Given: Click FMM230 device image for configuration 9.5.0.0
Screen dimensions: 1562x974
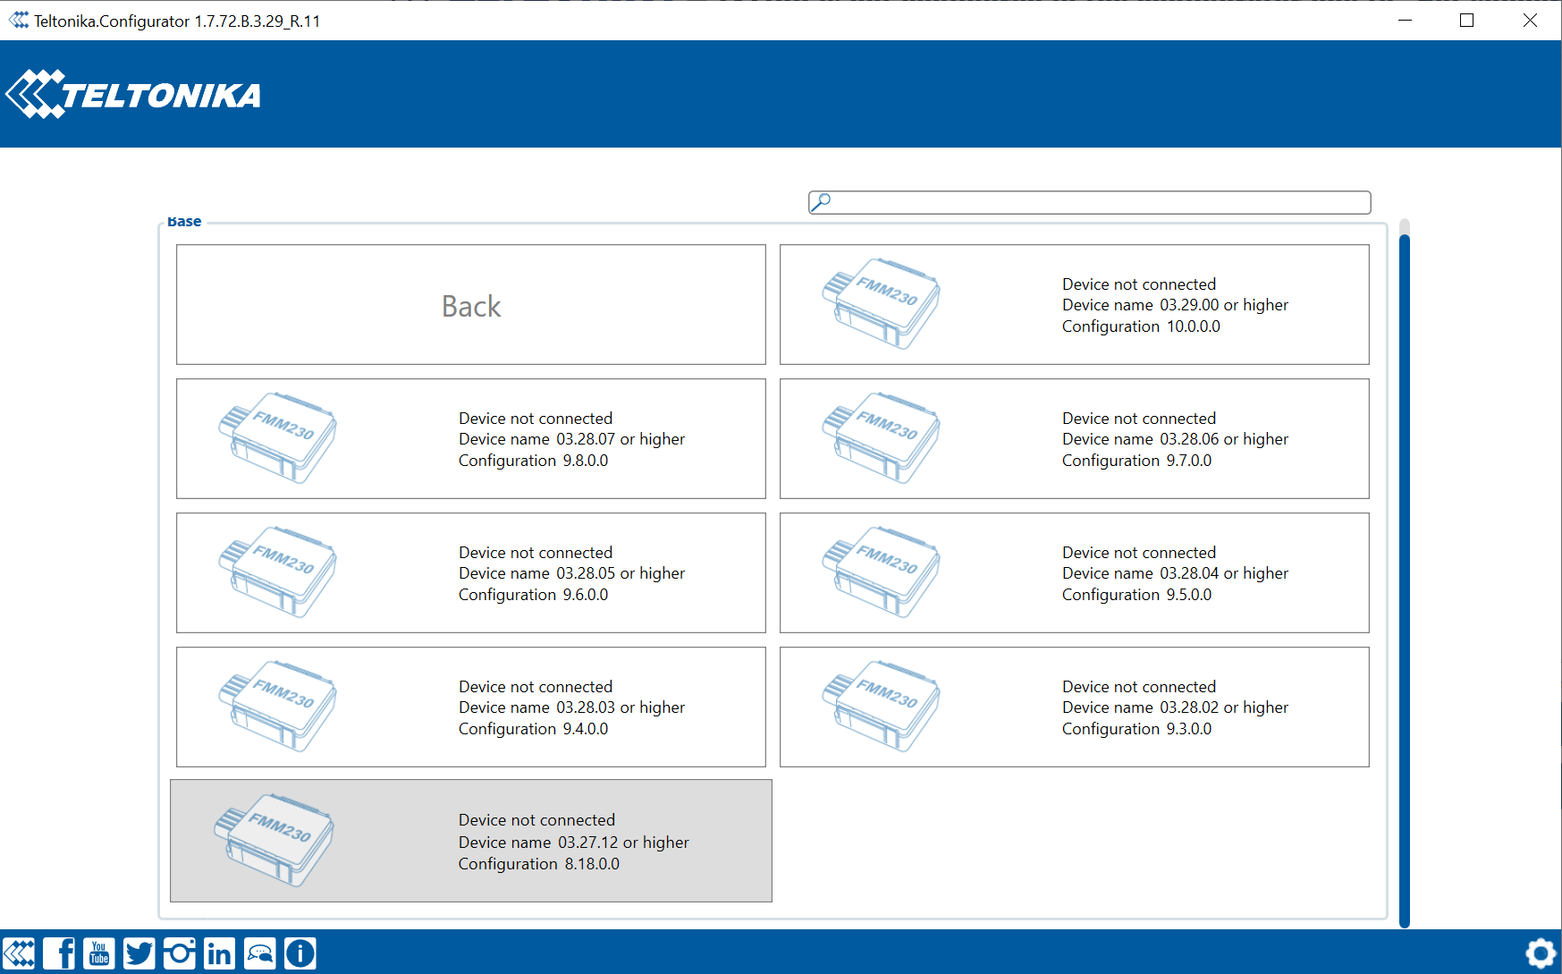Looking at the screenshot, I should coord(882,572).
